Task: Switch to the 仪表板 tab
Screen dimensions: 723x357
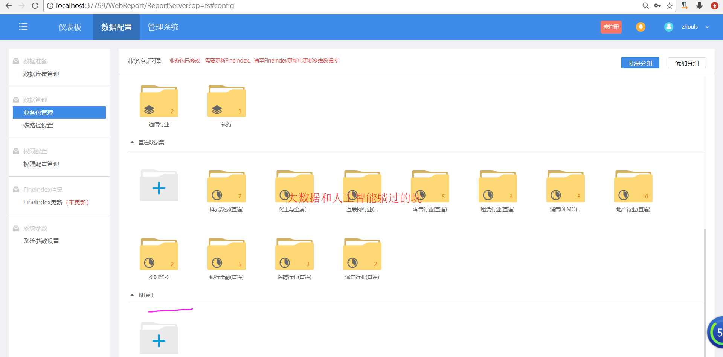Action: pyautogui.click(x=70, y=27)
